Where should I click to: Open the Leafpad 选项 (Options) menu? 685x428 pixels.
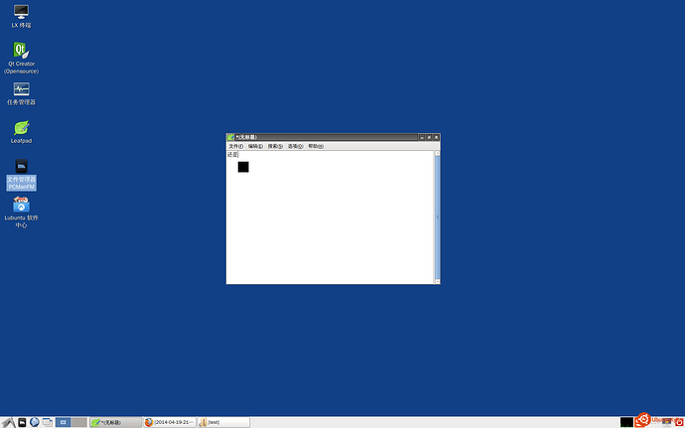(x=295, y=146)
